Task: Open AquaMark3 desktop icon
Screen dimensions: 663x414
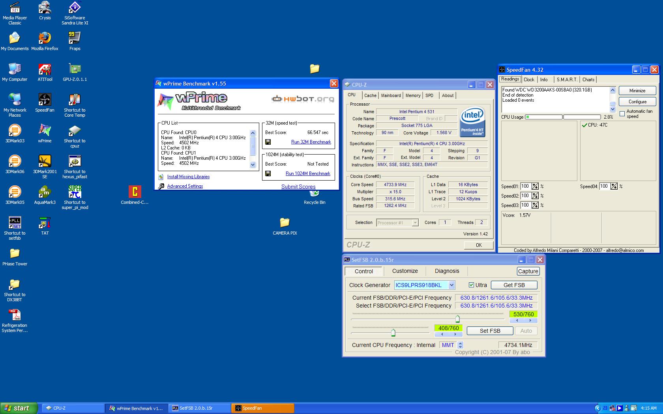Action: click(45, 195)
